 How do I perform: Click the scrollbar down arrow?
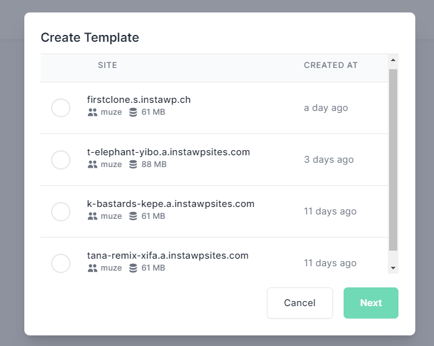[x=393, y=267]
